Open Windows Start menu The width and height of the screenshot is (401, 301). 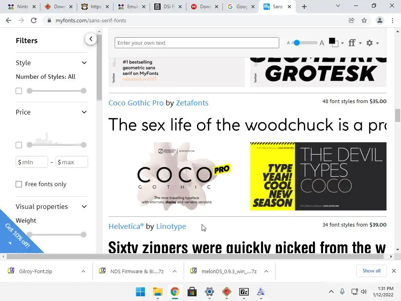[x=140, y=292]
